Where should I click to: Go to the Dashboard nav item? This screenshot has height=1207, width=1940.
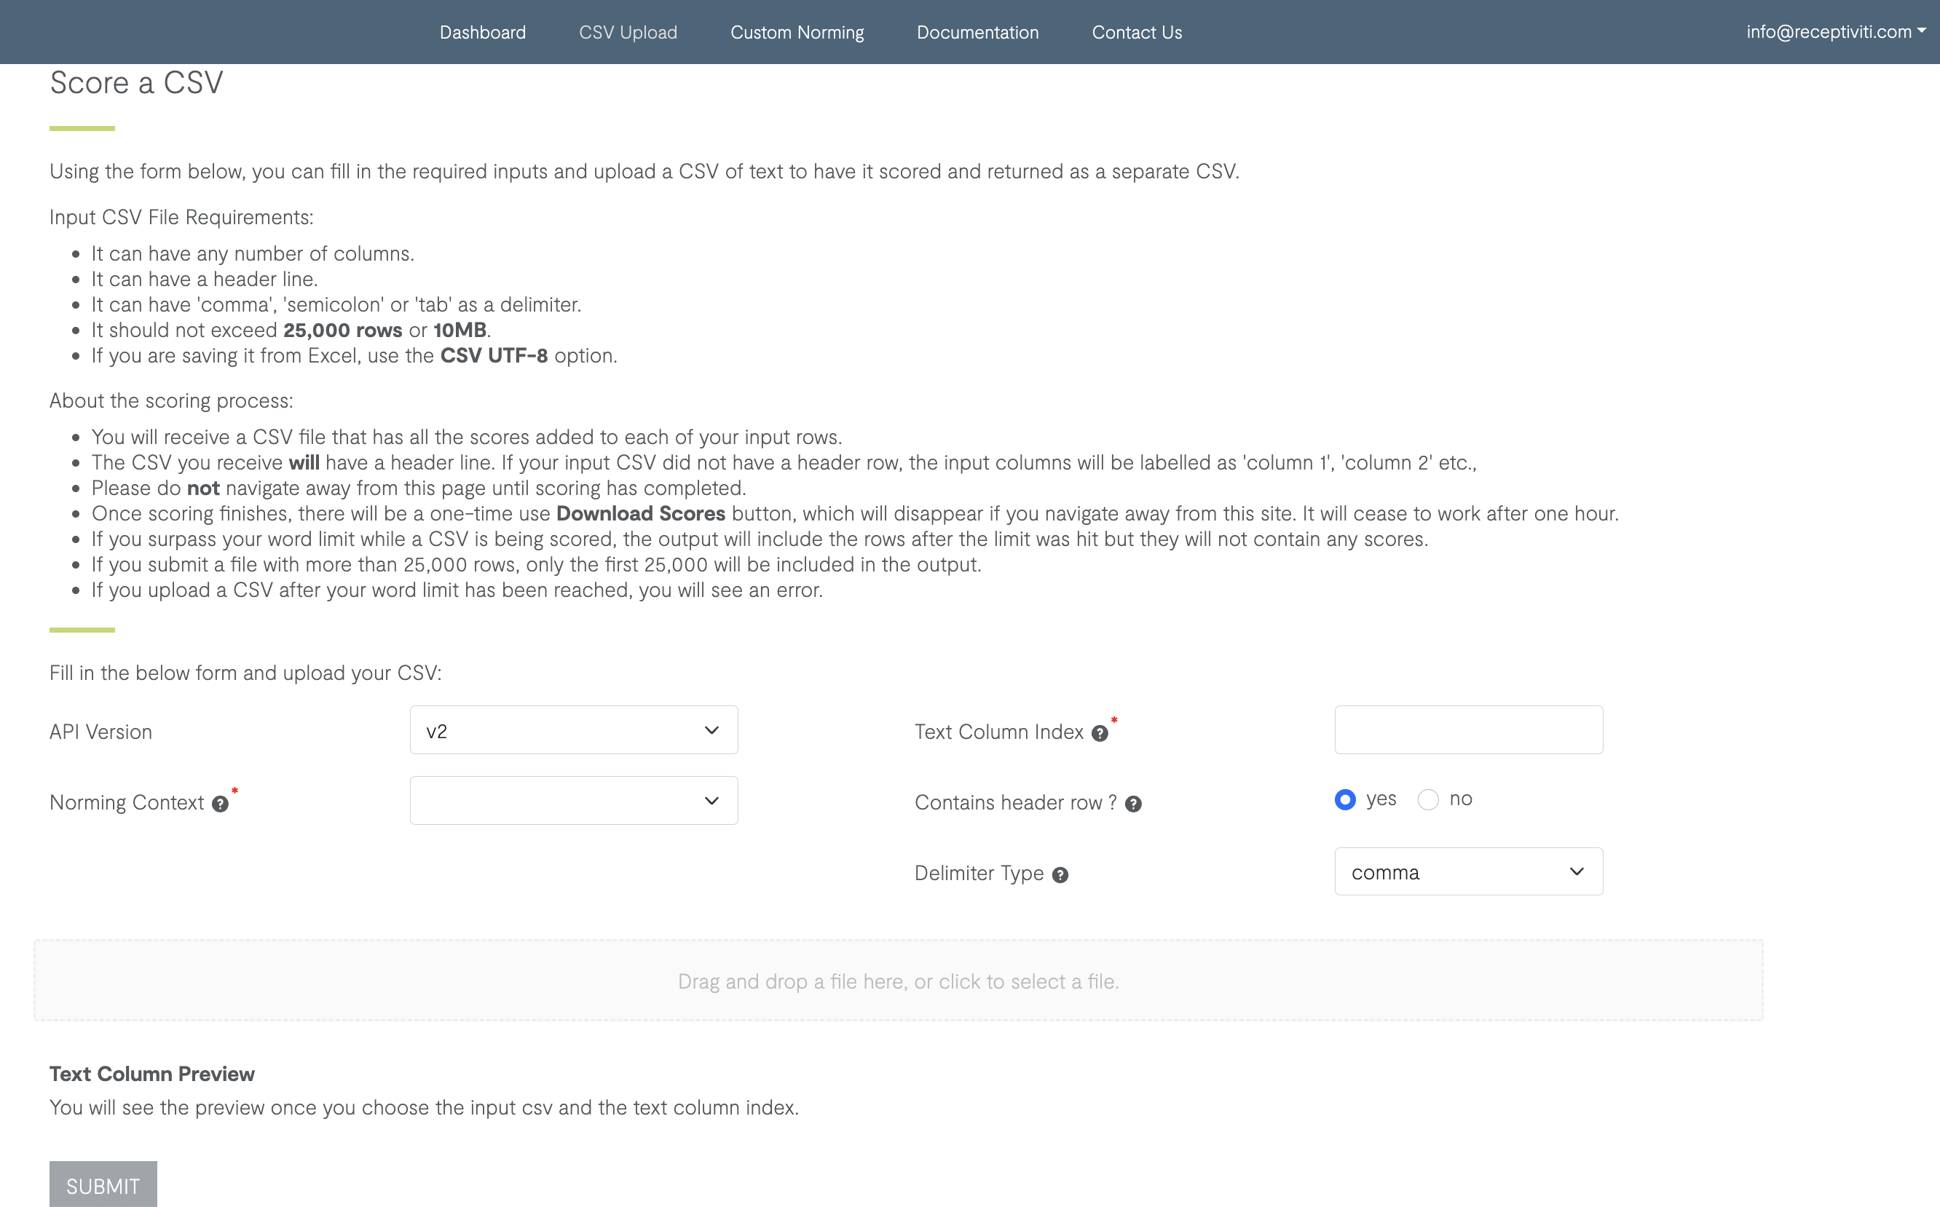482,32
